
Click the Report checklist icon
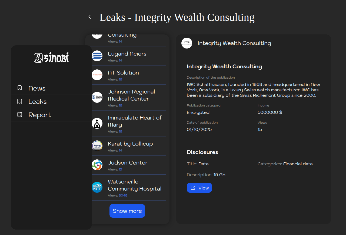(20, 115)
